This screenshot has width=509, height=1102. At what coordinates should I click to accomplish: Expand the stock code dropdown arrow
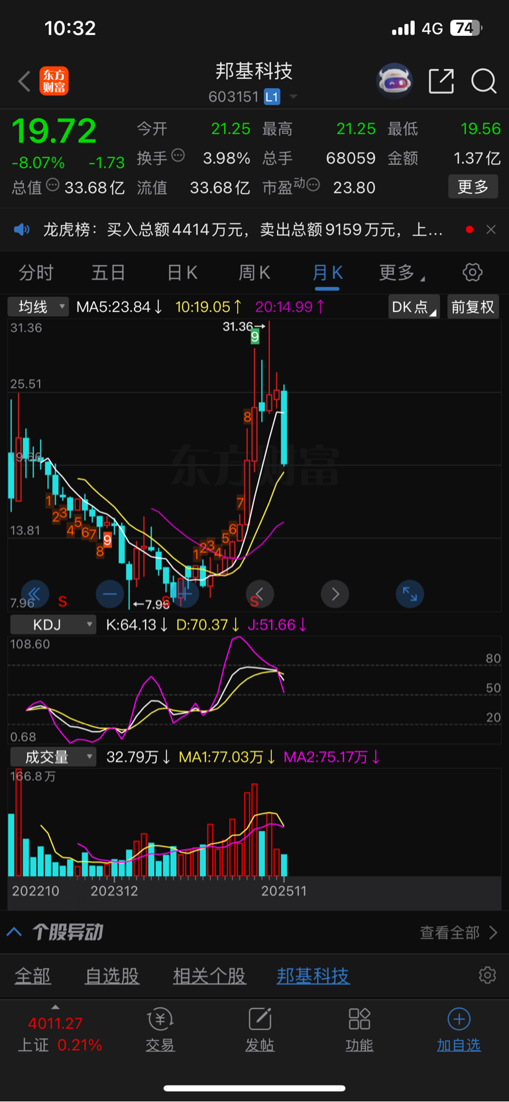click(x=293, y=97)
